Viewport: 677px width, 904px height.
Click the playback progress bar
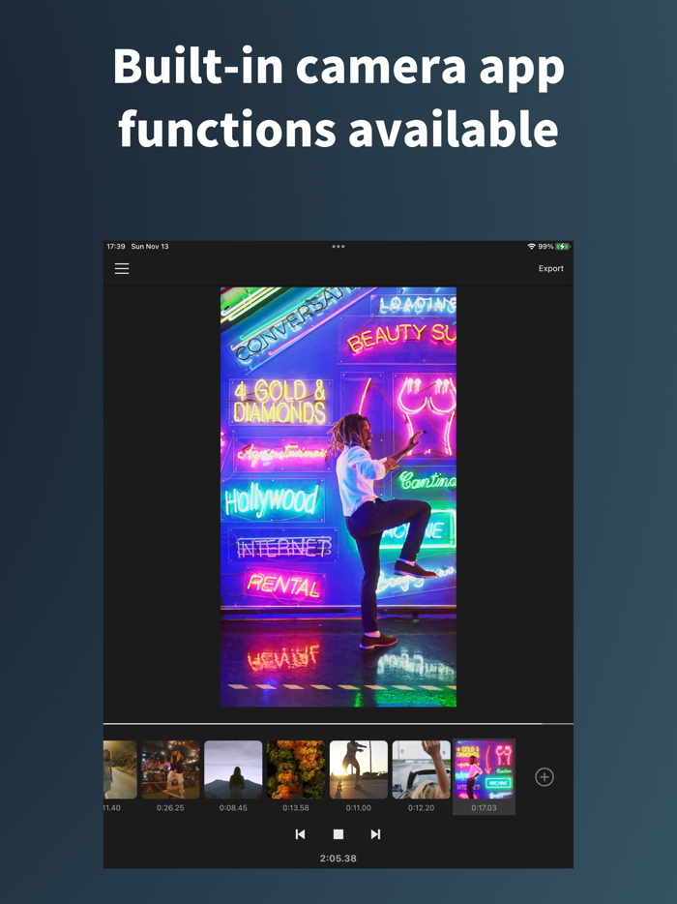338,724
